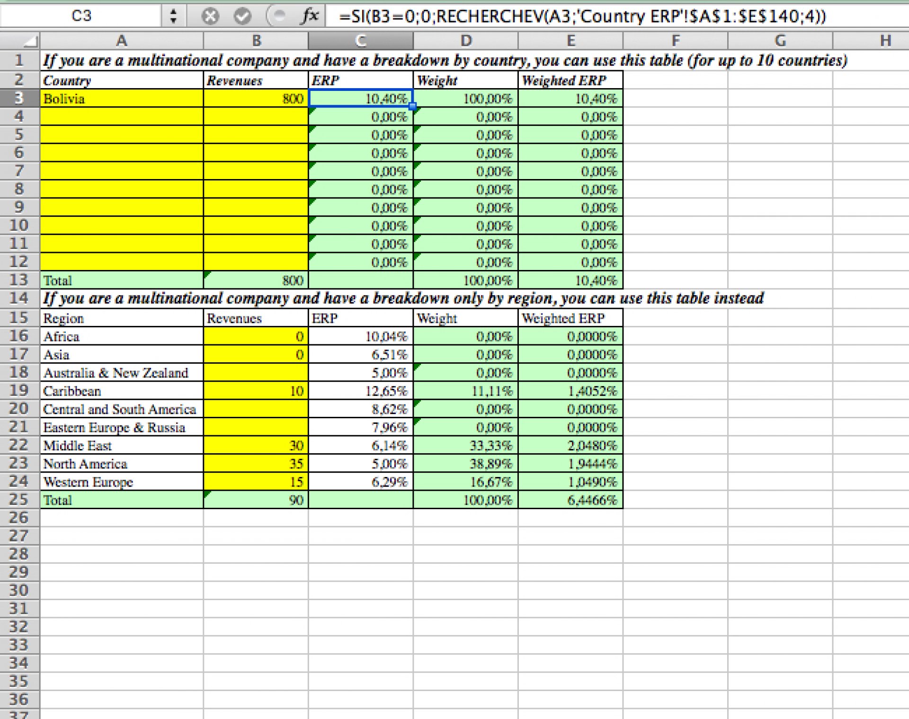Click the Name Box showing C3
The height and width of the screenshot is (719, 909).
click(81, 16)
